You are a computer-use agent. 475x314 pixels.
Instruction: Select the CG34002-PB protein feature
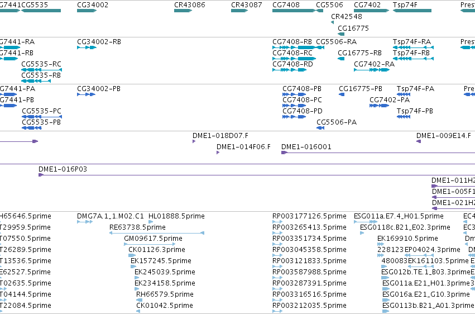click(87, 94)
